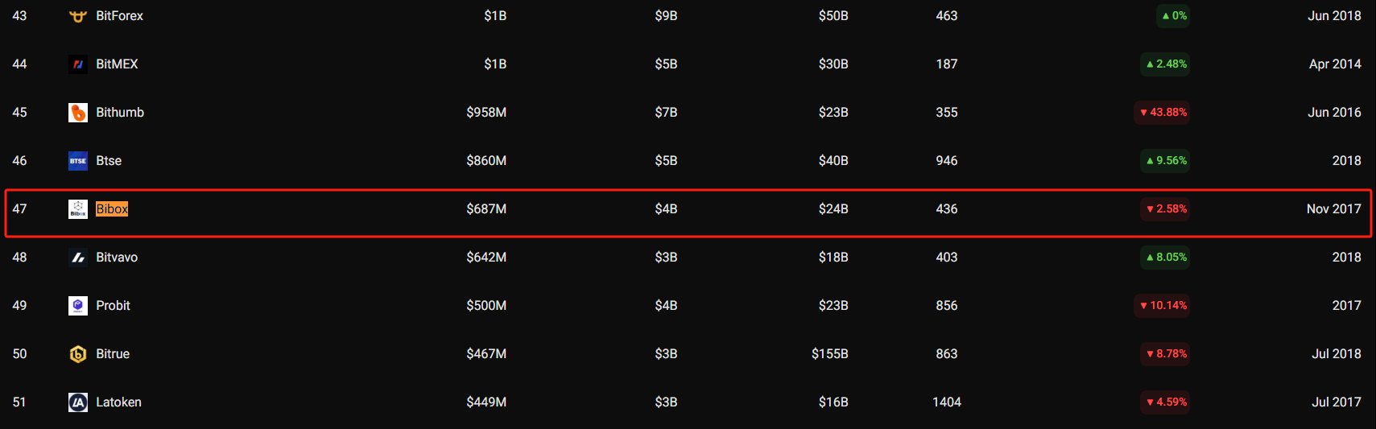This screenshot has height=429, width=1376.
Task: Click the Bitvavo logo icon
Action: pos(78,258)
